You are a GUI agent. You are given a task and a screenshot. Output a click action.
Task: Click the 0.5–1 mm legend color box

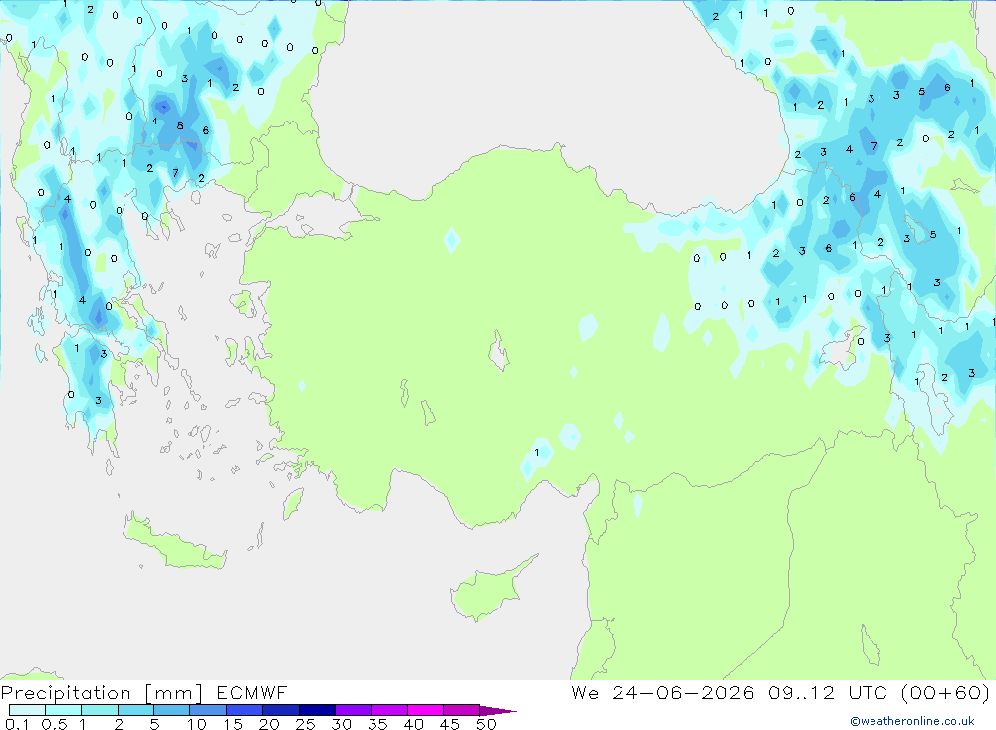click(64, 710)
